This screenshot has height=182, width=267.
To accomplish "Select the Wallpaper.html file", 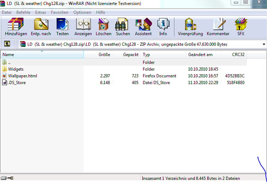I will coord(22,76).
